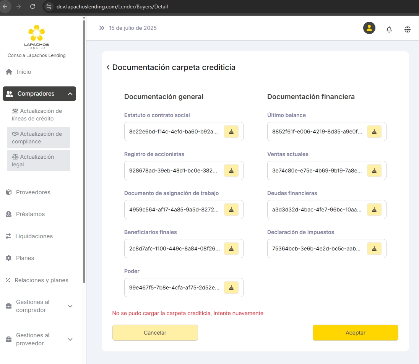The height and width of the screenshot is (364, 419).
Task: Download the Deudas financieras file
Action: tap(374, 210)
